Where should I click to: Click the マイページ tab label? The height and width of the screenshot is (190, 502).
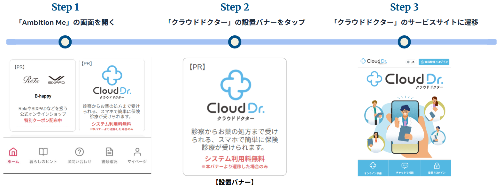pyautogui.click(x=137, y=162)
